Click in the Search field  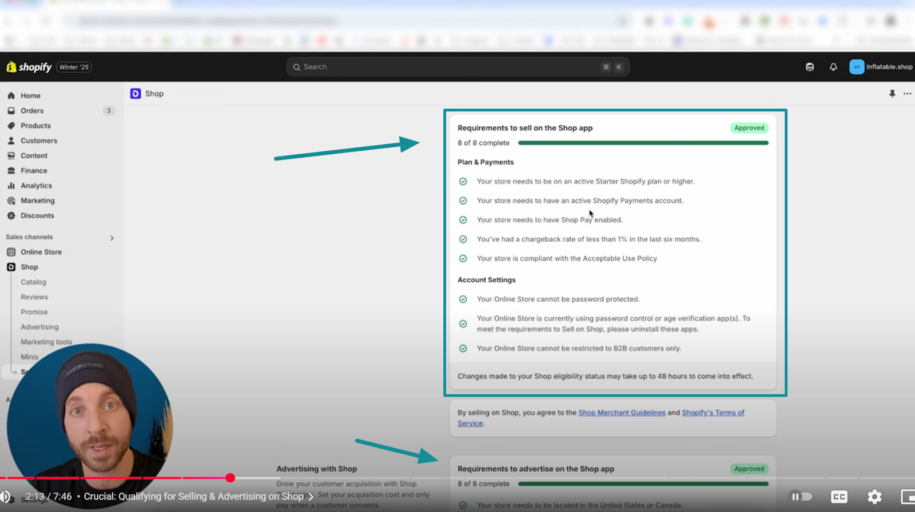point(457,67)
